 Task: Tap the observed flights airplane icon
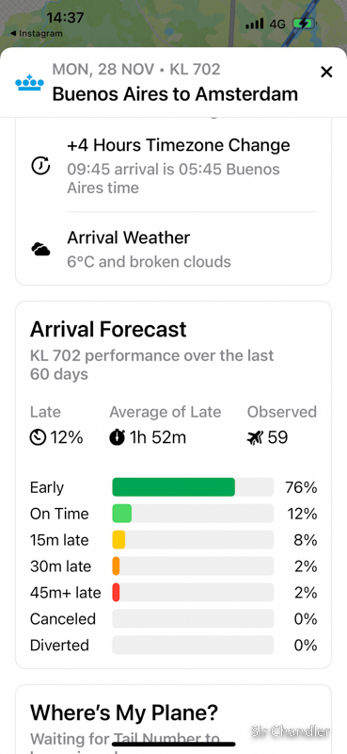[255, 437]
